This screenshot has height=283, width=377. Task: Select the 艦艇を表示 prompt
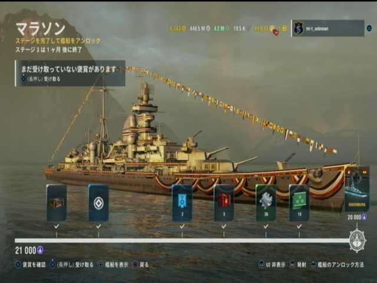[x=113, y=265]
